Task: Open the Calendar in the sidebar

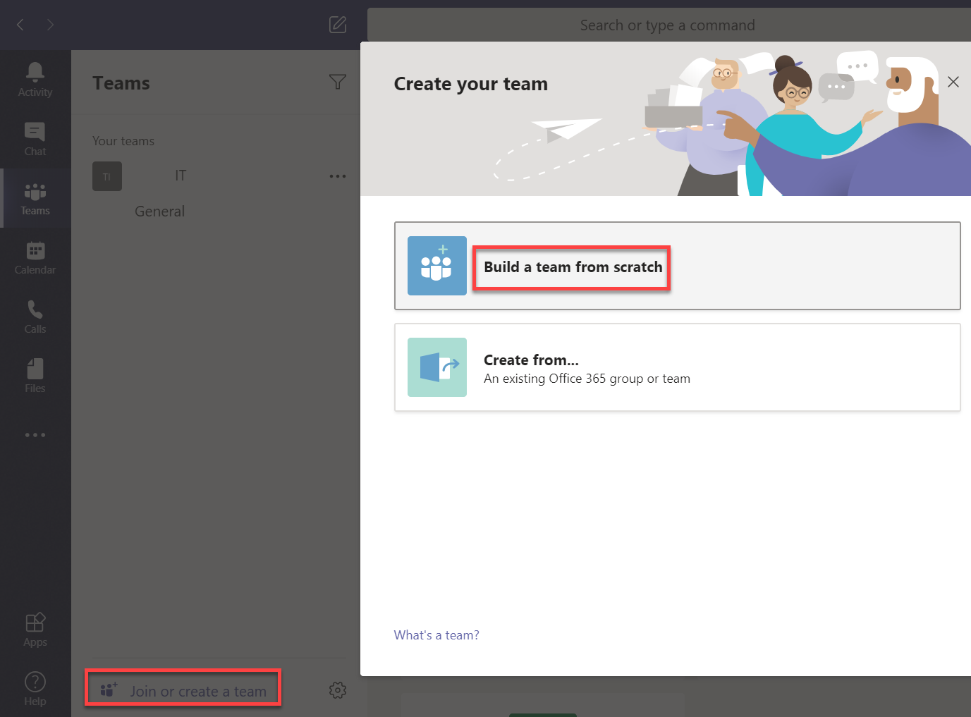Action: point(35,257)
